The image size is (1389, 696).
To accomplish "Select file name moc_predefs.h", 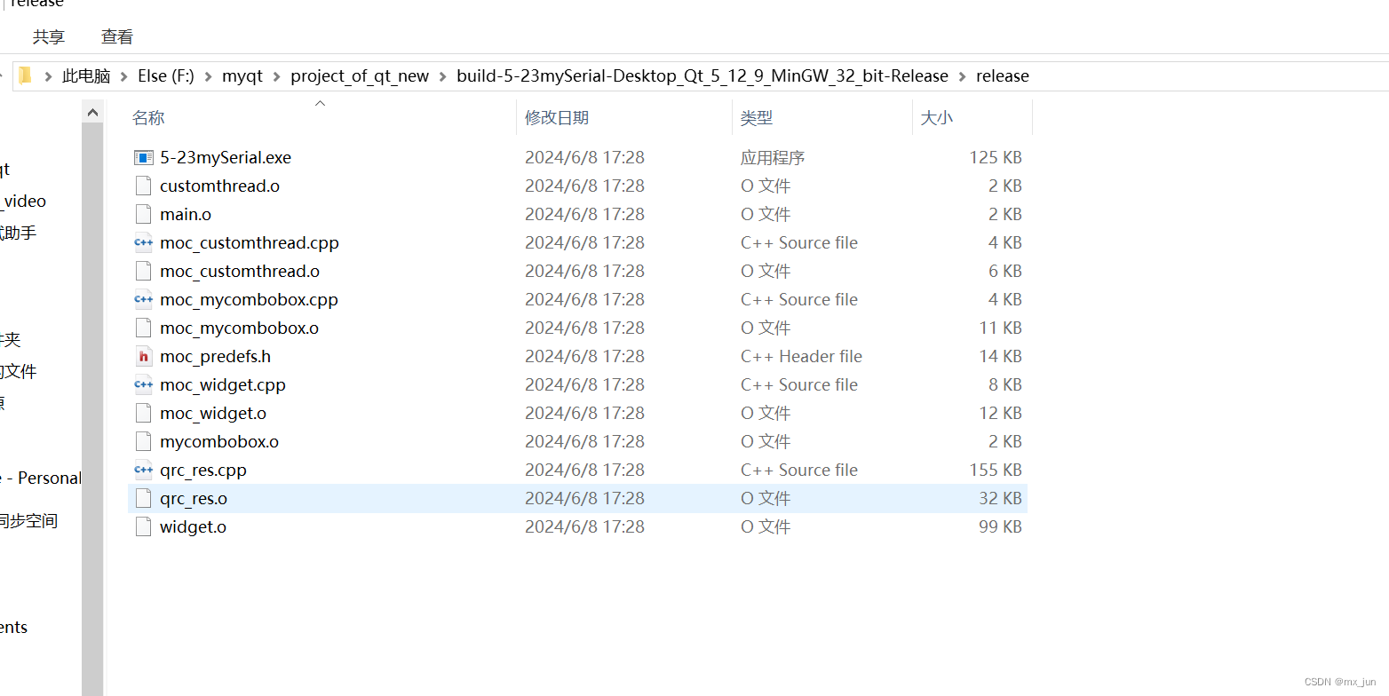I will (x=215, y=356).
